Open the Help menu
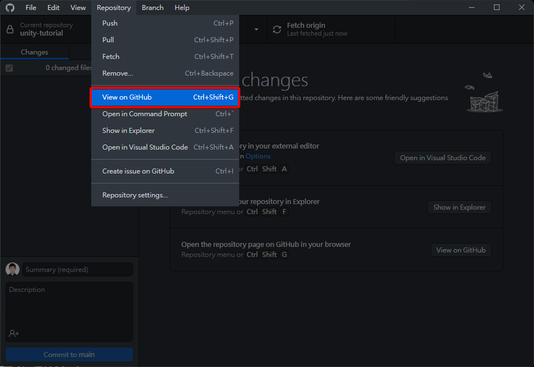The height and width of the screenshot is (367, 534). [x=182, y=7]
